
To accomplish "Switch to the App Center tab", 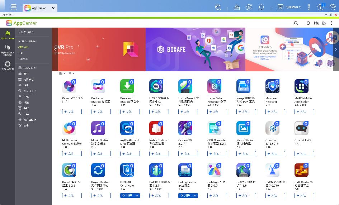I will pos(40,8).
